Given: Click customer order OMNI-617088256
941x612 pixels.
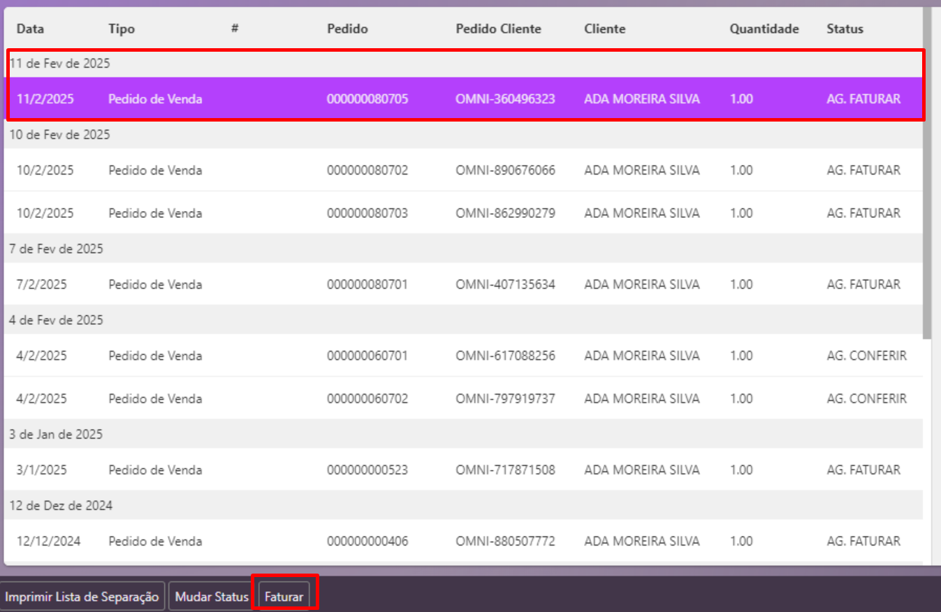Looking at the screenshot, I should point(505,356).
